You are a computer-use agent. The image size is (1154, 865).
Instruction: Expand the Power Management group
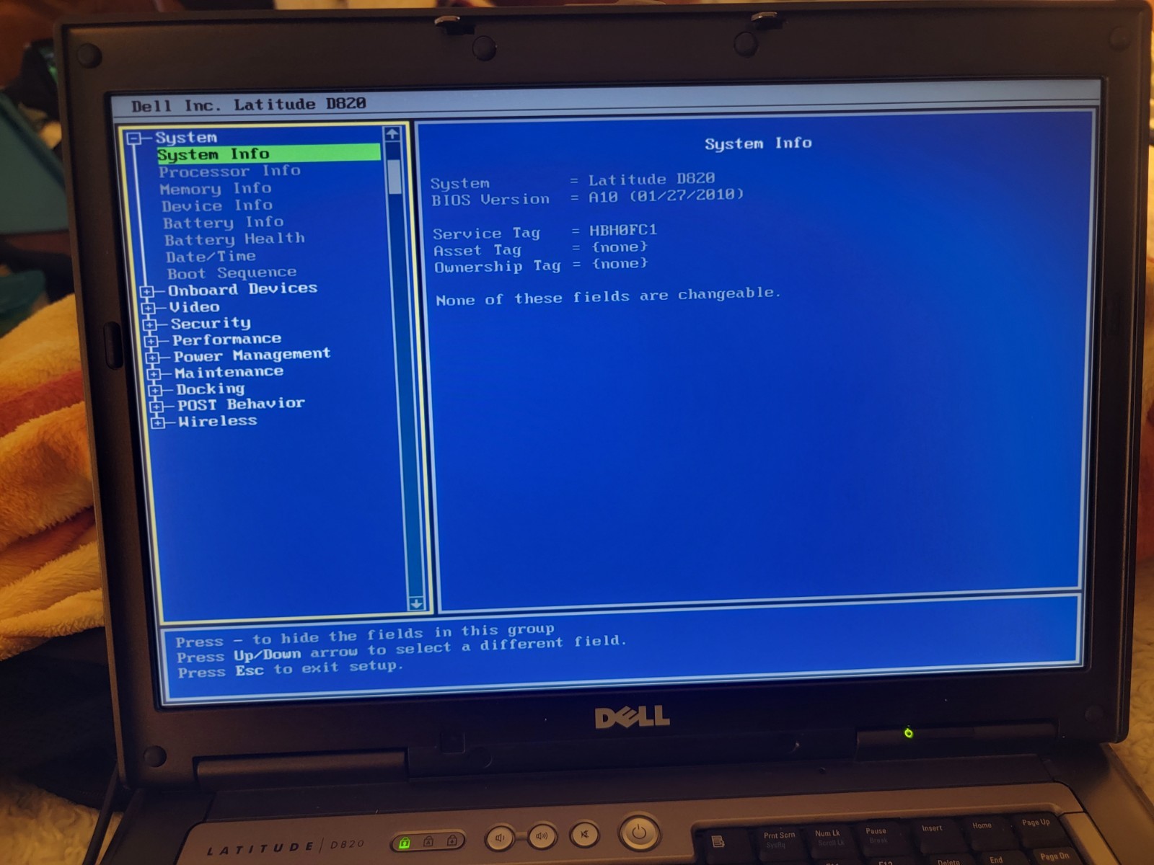tap(152, 358)
